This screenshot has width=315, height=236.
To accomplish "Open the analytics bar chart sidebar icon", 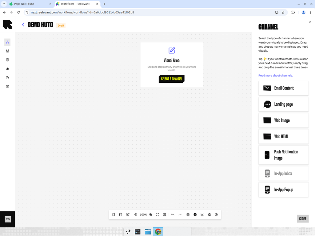I will (7, 69).
